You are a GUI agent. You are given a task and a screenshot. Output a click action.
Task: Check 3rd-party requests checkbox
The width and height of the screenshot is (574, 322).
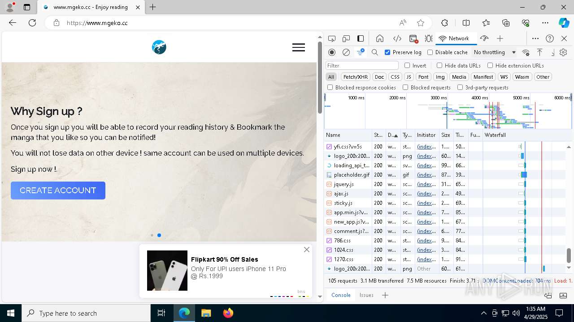[x=460, y=88]
